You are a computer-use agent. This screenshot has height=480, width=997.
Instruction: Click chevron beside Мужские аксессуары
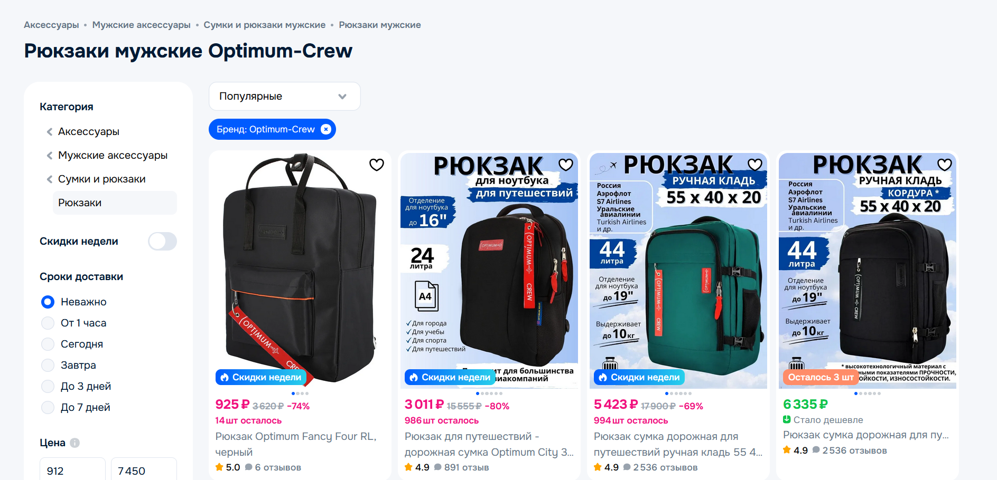[50, 156]
